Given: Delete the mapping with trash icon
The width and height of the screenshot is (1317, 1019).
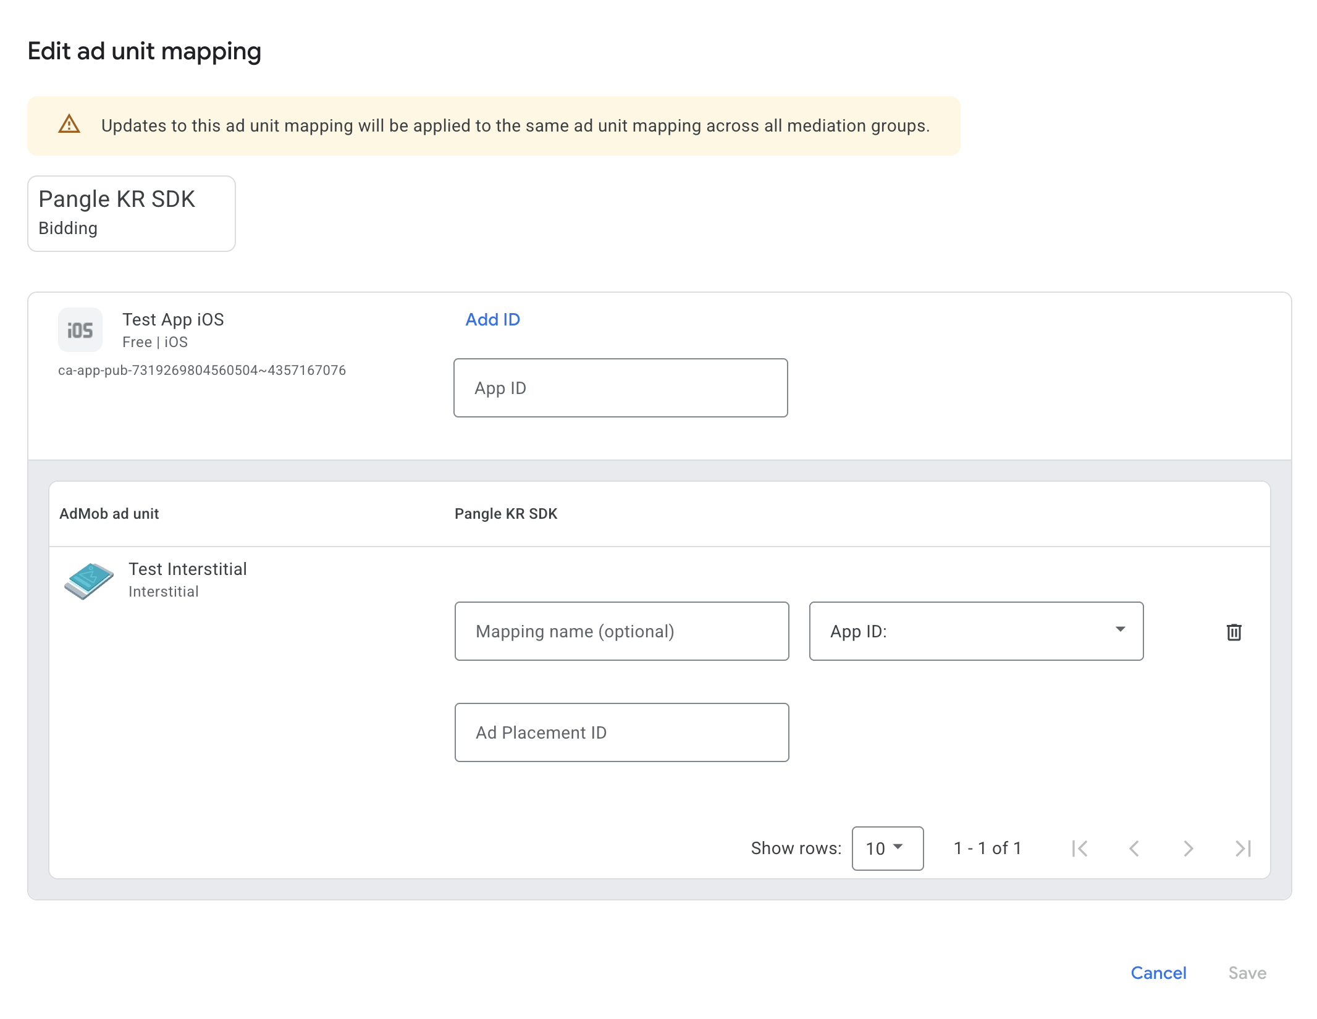Looking at the screenshot, I should (x=1234, y=632).
